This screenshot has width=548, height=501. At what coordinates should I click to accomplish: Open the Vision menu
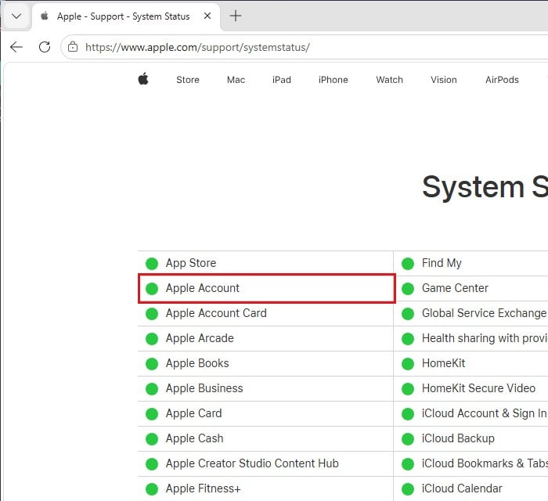coord(444,80)
